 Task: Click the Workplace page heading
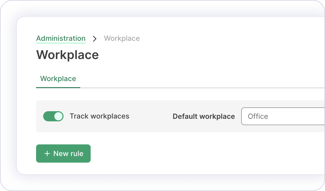[x=68, y=55]
